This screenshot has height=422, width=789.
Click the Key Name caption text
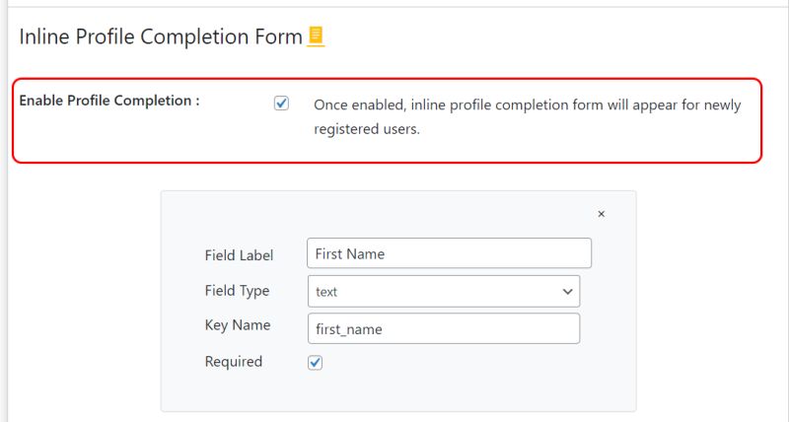(237, 325)
